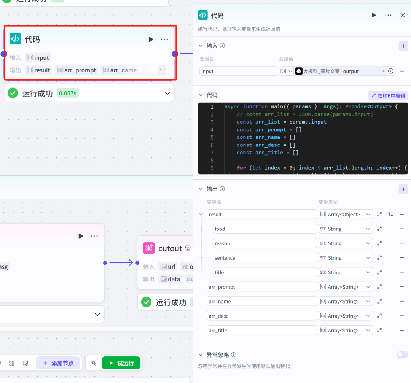Click the canvas view mode icon
This screenshot has height=383, width=411.
coord(25,363)
